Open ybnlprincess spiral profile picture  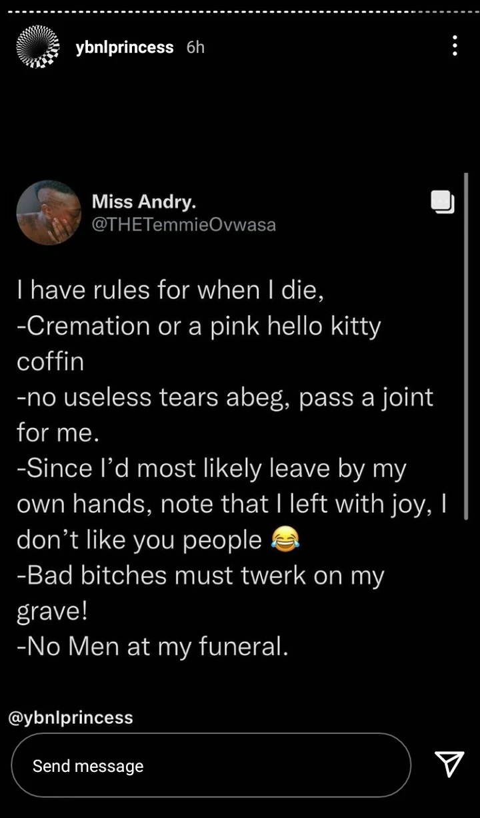[x=37, y=47]
